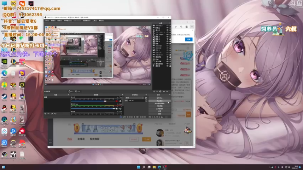The image size is (303, 170).
Task: Float scene transitions dock header icon
Action: 146,95
